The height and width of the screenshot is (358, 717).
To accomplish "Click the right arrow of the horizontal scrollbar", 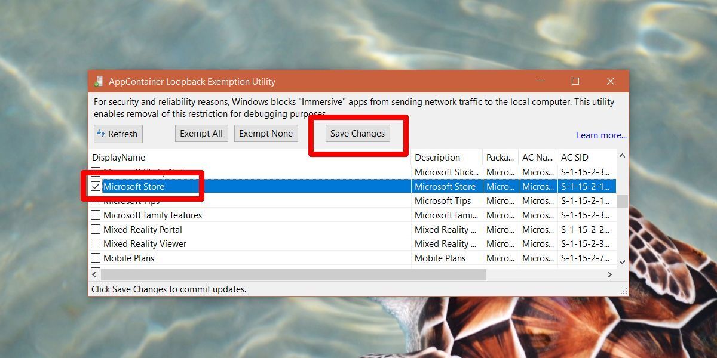I will coord(609,275).
